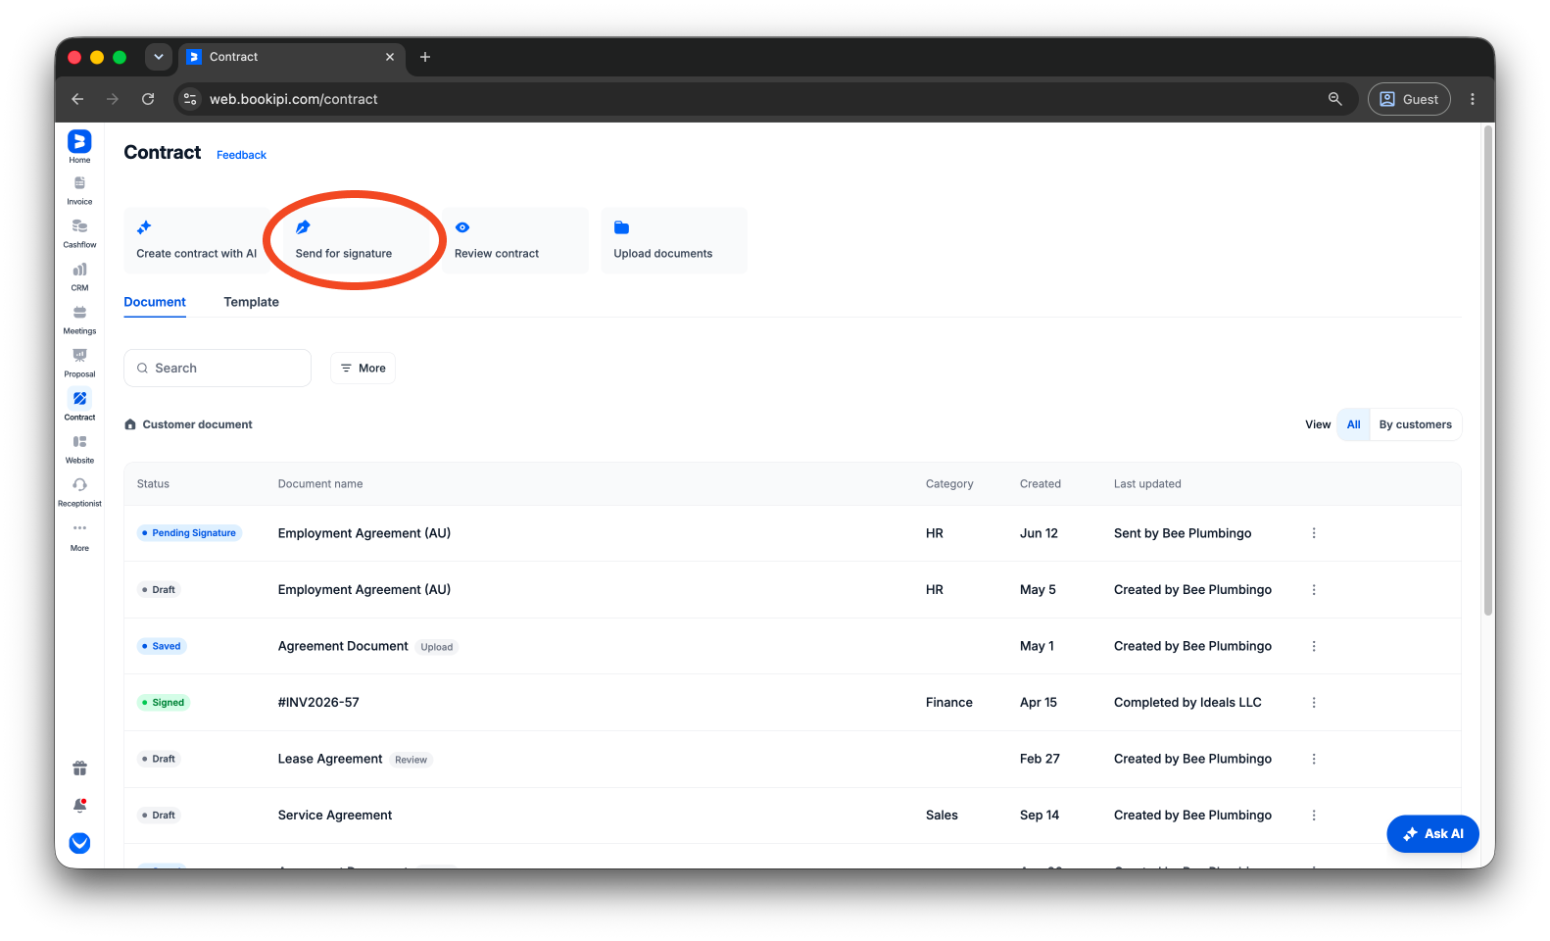The height and width of the screenshot is (941, 1550).
Task: Click the zoom magnifier in address bar
Action: click(1334, 99)
